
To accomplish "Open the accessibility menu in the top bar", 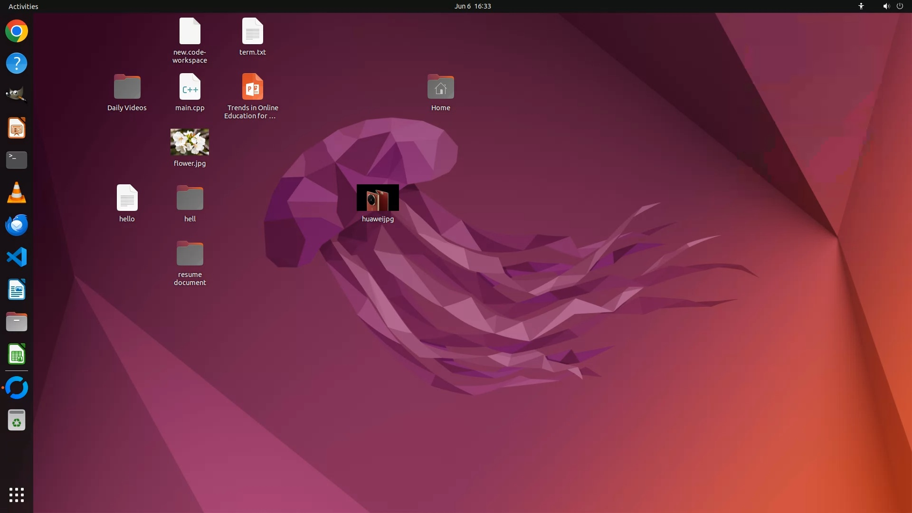I will click(x=861, y=6).
